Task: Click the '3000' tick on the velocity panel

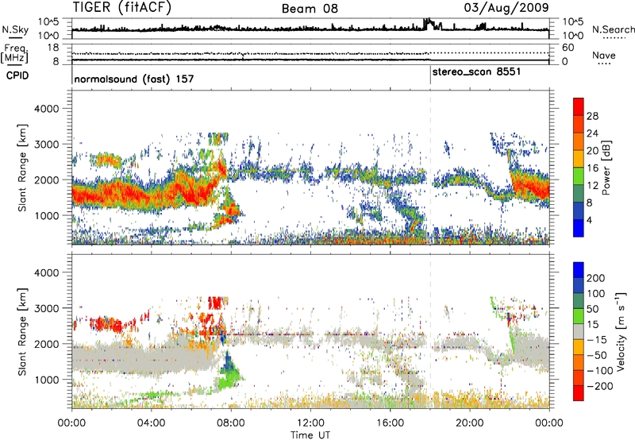Action: point(46,308)
